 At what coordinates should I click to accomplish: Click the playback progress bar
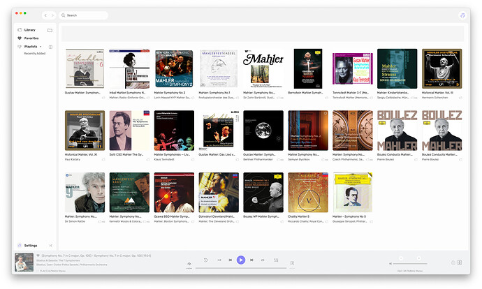click(241, 268)
